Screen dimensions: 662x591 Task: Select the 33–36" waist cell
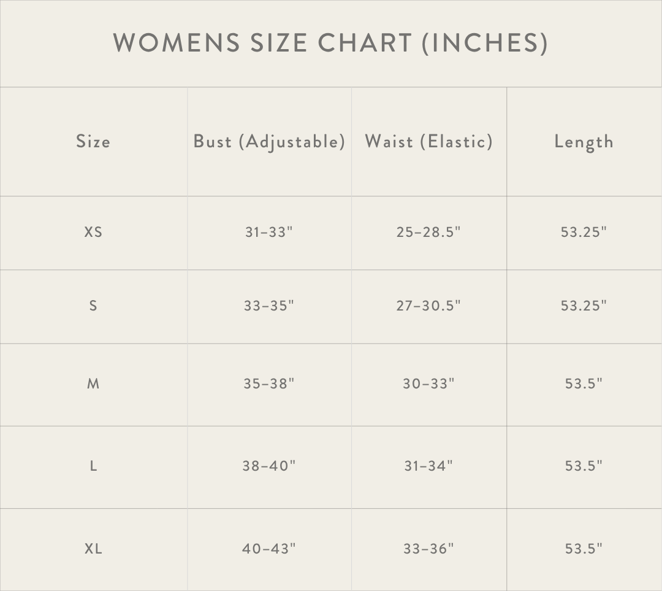(428, 549)
